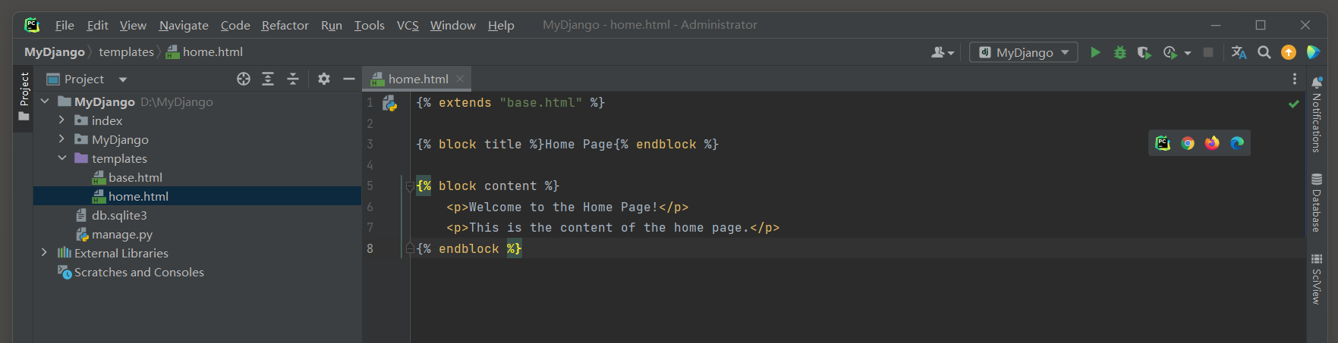
Task: Expand the index folder
Action: 61,120
